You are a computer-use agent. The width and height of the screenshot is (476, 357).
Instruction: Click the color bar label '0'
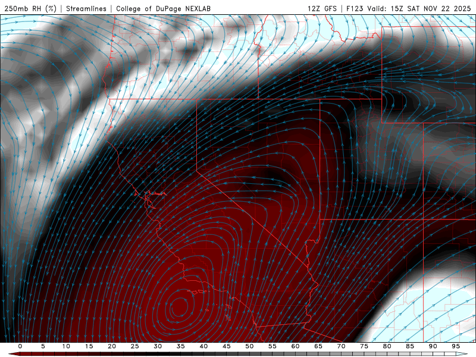coord(20,346)
